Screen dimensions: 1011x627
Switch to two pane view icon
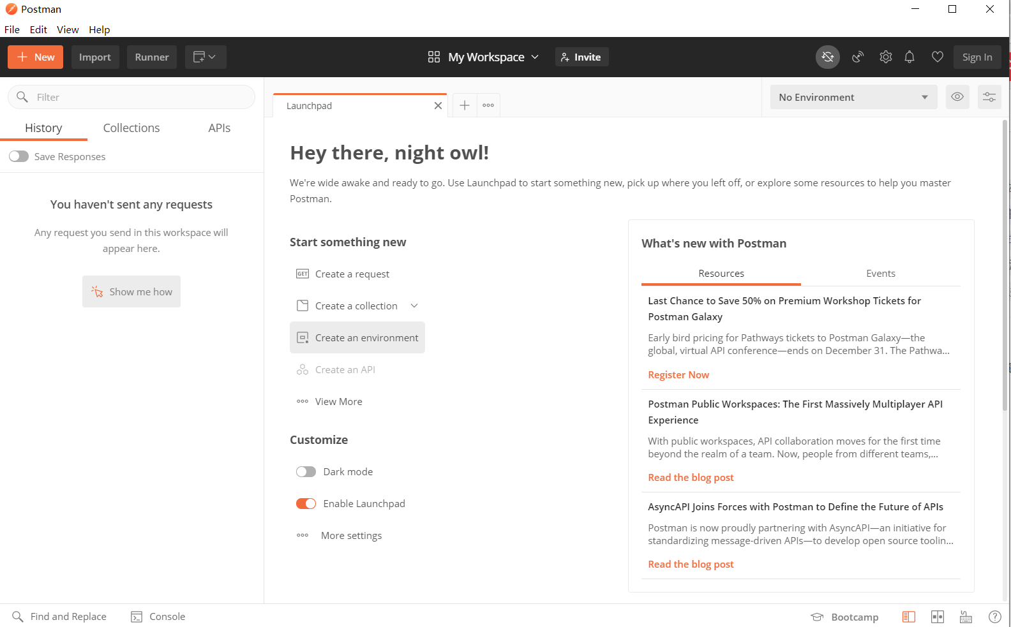(x=938, y=617)
